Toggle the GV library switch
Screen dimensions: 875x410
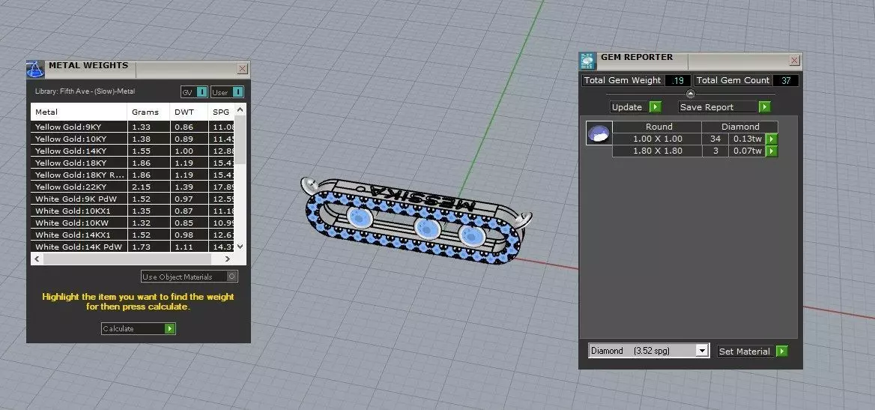194,92
